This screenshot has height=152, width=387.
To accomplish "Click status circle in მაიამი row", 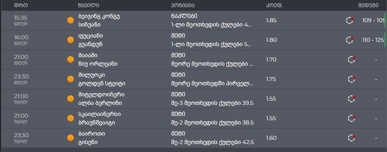I will pos(351,59).
